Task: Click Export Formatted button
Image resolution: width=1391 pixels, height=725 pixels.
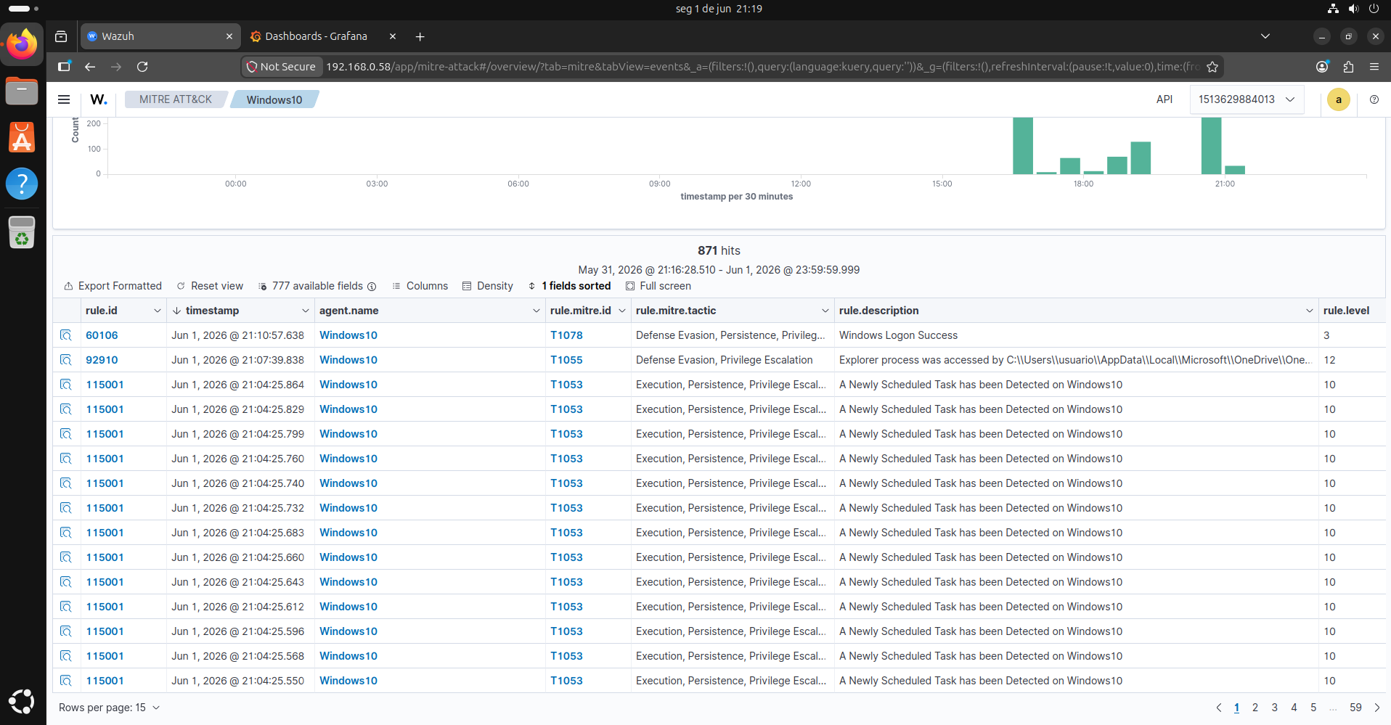Action: (x=113, y=286)
